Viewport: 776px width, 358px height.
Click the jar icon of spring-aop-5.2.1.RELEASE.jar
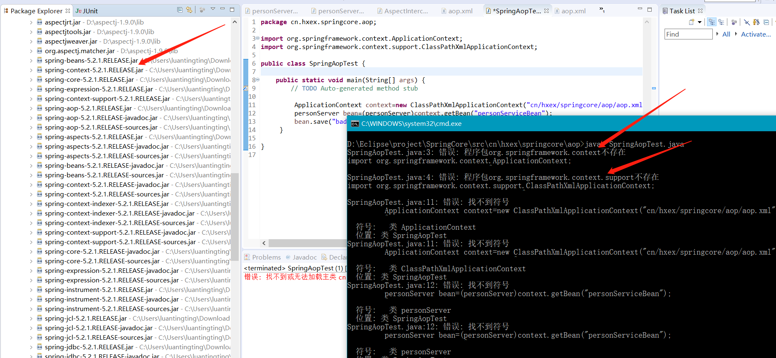pyautogui.click(x=40, y=108)
